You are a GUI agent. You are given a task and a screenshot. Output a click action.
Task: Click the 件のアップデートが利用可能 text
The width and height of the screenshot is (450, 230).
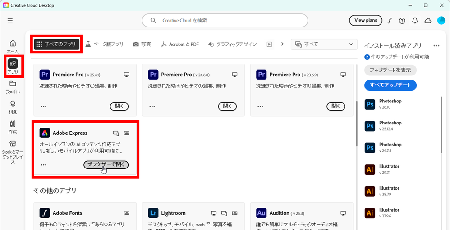(x=399, y=57)
